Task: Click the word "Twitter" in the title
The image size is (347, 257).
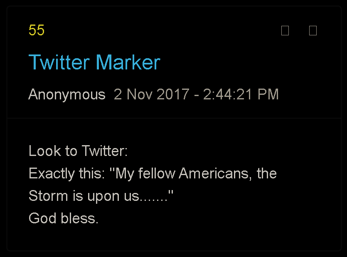Action: point(59,62)
